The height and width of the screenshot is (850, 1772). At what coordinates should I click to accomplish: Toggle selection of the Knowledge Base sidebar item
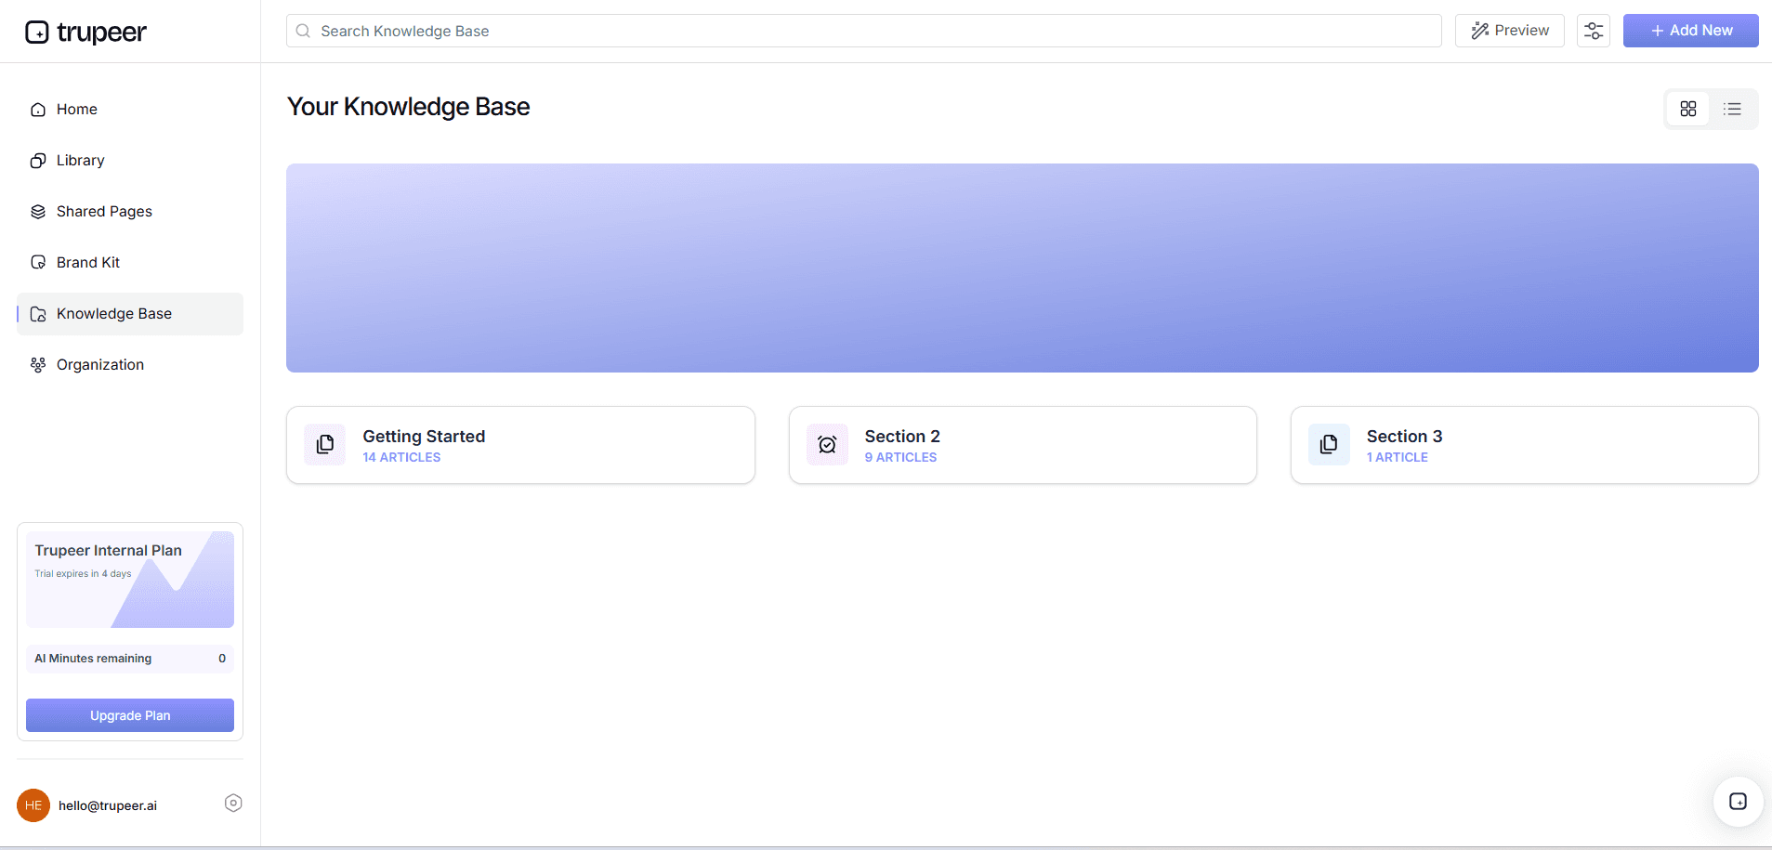click(112, 313)
